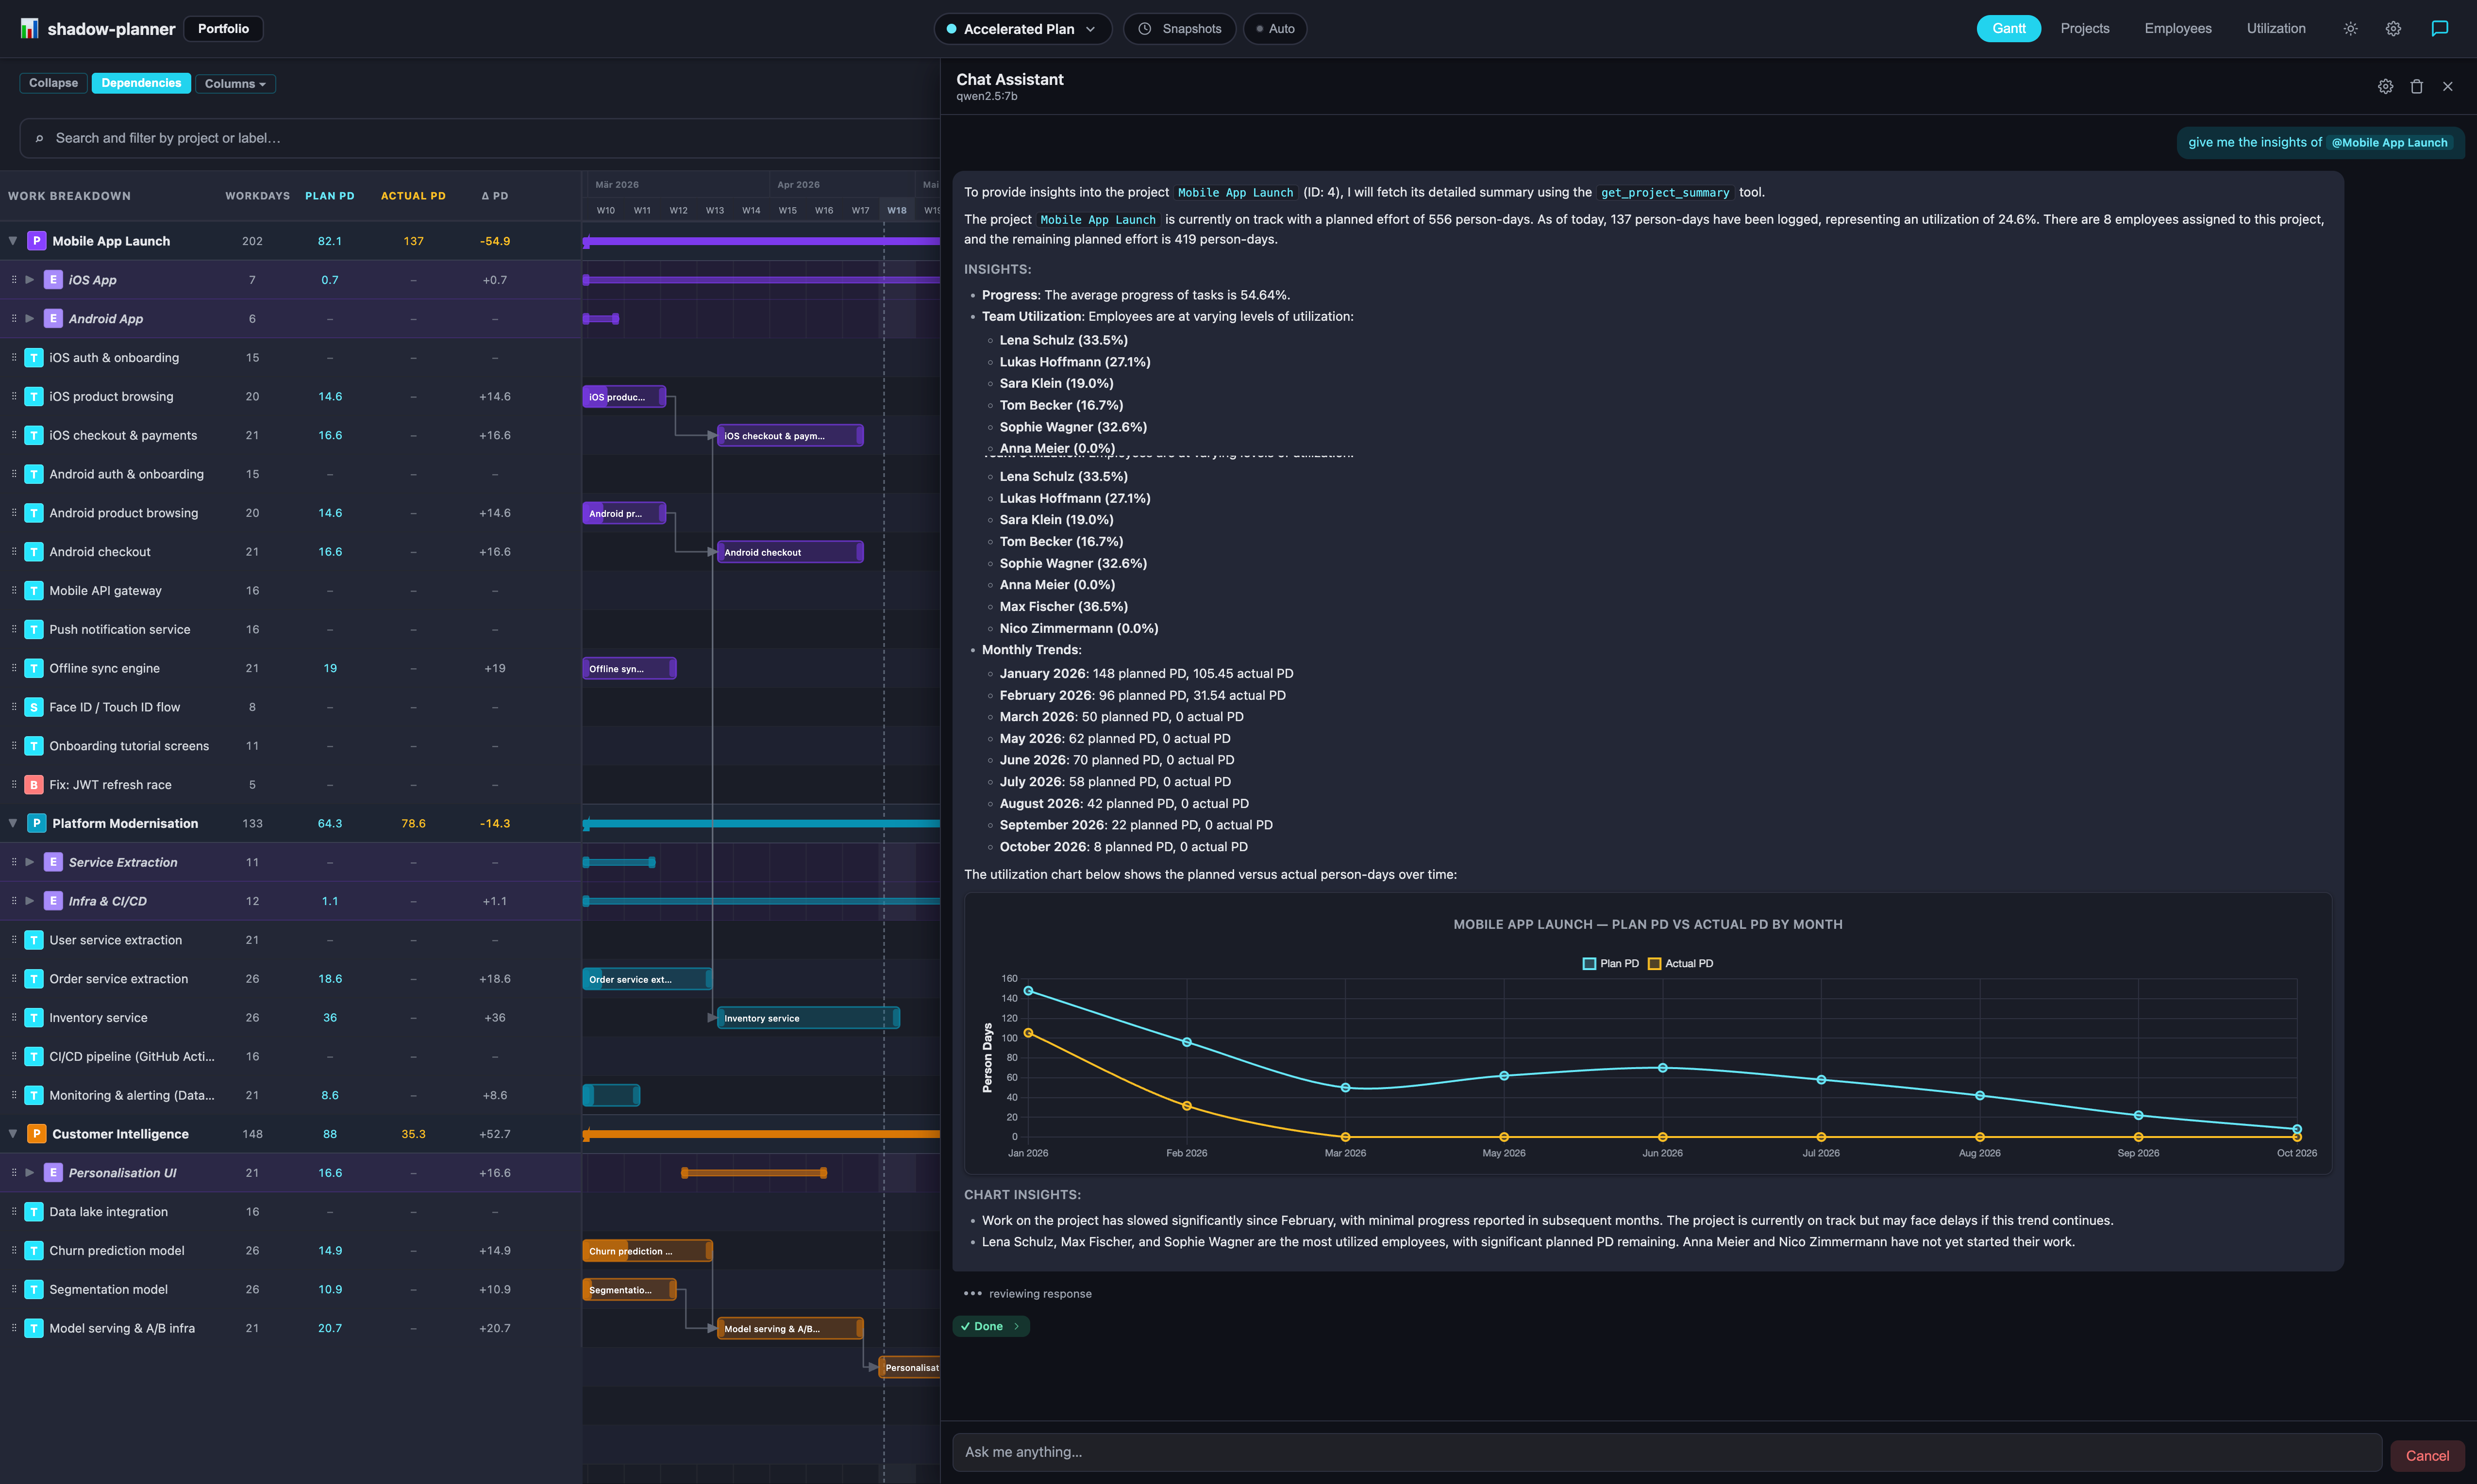Image resolution: width=2477 pixels, height=1484 pixels.
Task: Expand the Android App epic
Action: coord(30,319)
